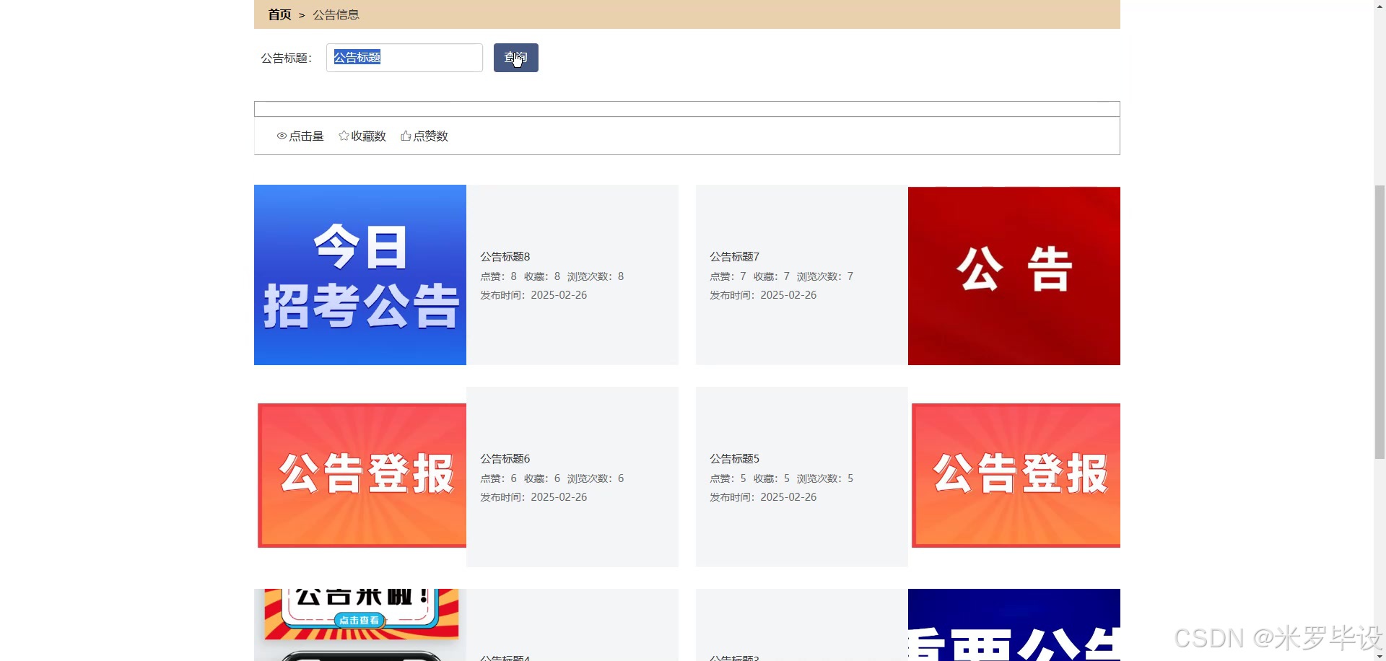Viewport: 1386px width, 661px height.
Task: Focus the 公告标题 search input field
Action: [x=404, y=58]
